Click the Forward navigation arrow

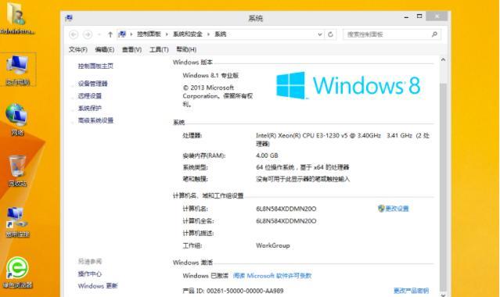[x=88, y=34]
